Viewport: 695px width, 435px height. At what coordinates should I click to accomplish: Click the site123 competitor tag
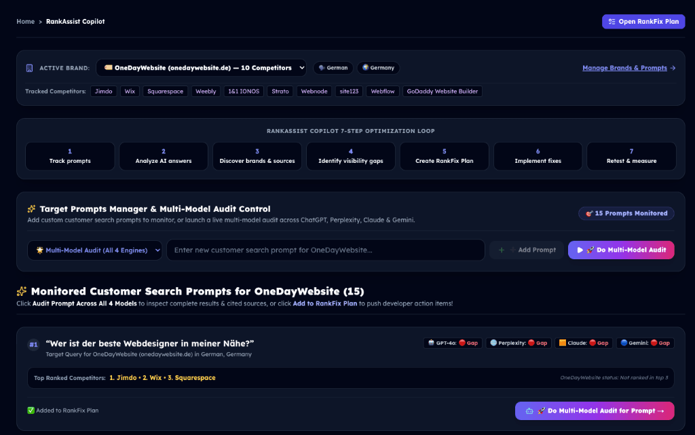tap(349, 91)
